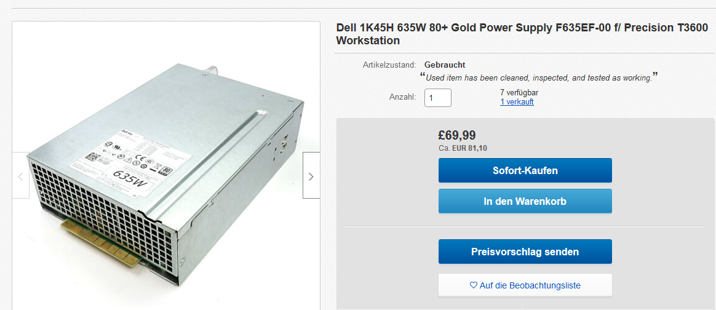This screenshot has width=716, height=310.
Task: Click the Dell 1K45H product title
Action: pos(522,34)
